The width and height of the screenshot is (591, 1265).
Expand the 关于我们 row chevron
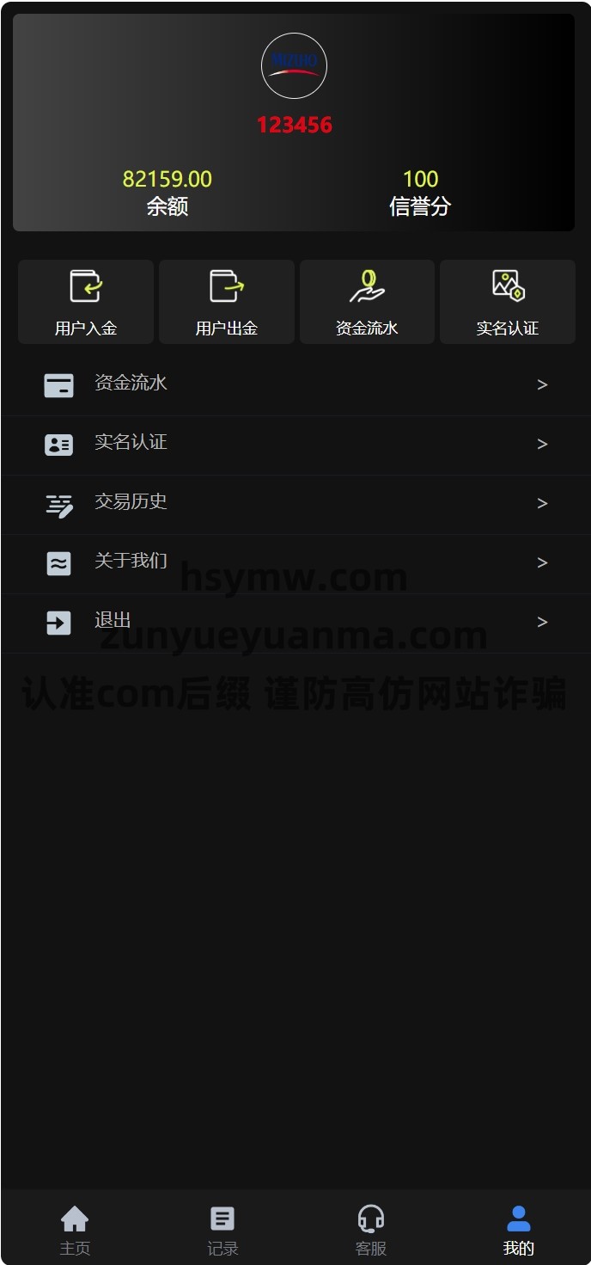[x=542, y=563]
